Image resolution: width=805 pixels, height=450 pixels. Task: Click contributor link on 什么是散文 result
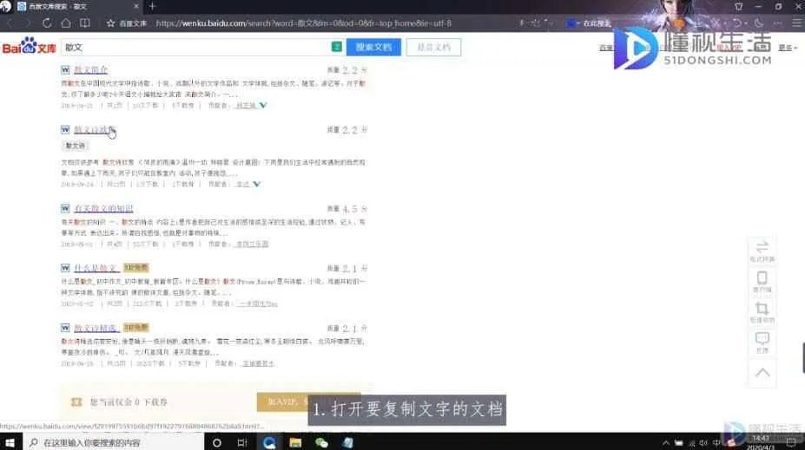[258, 304]
